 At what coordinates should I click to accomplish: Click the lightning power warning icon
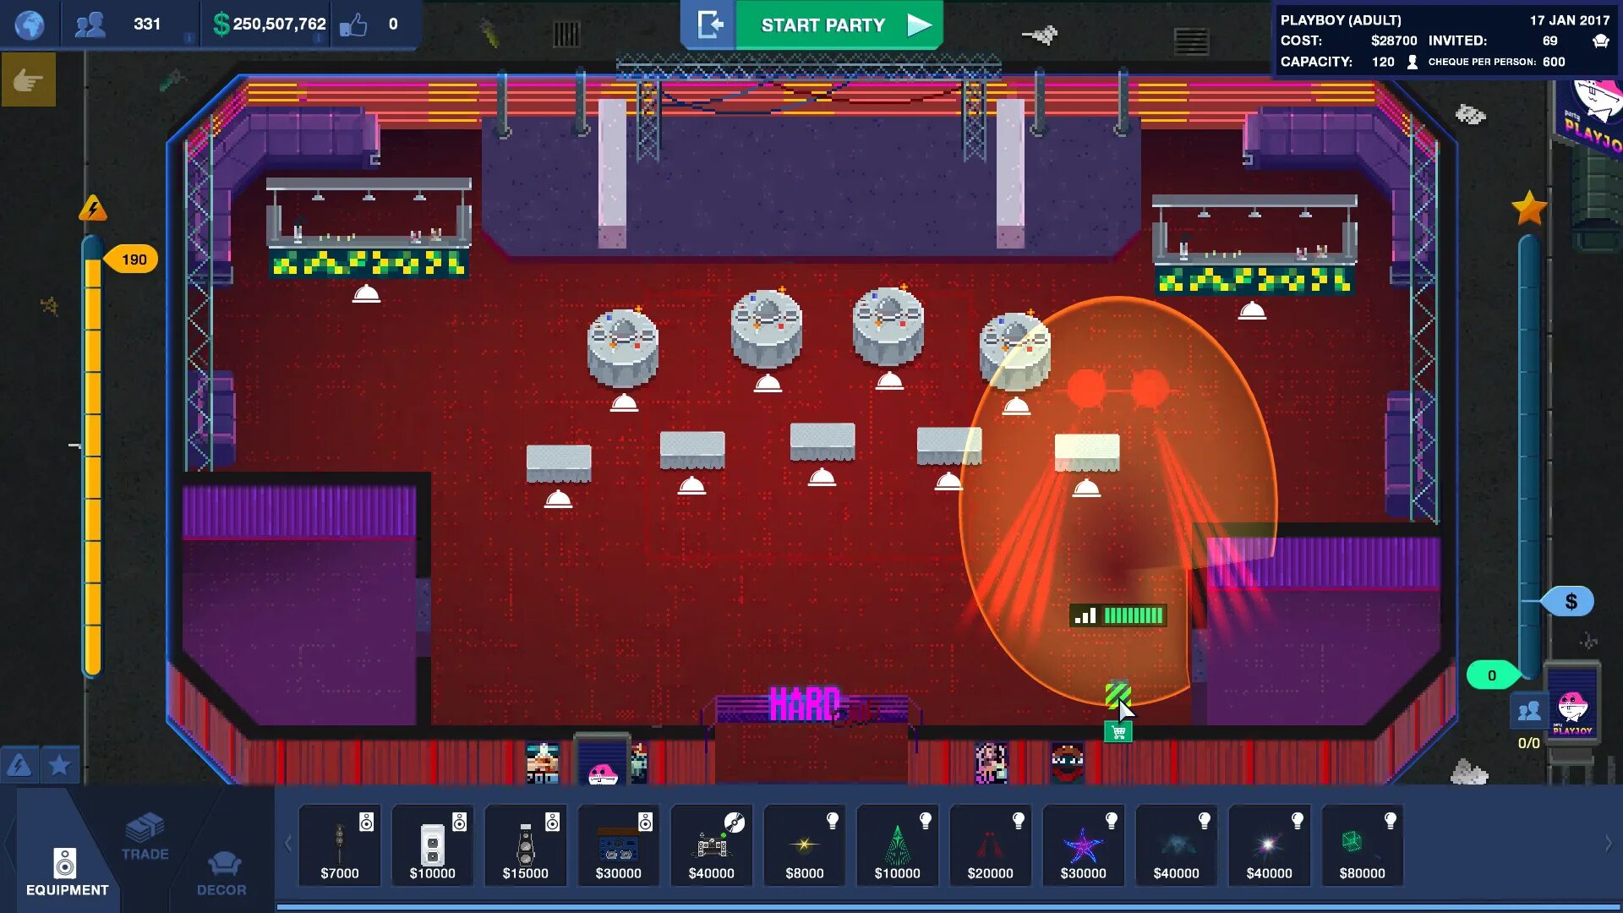(93, 208)
